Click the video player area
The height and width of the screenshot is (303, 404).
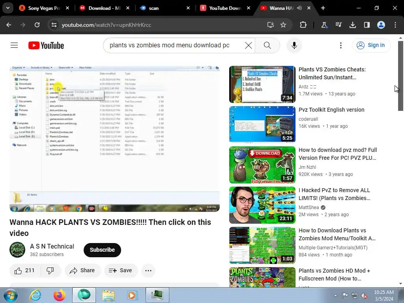[115, 138]
